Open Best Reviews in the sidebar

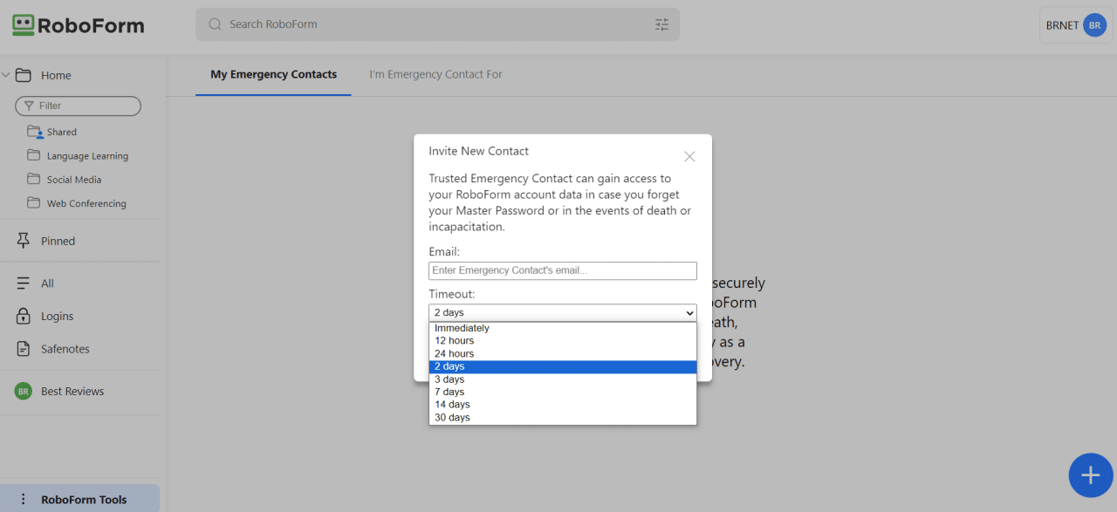point(72,392)
